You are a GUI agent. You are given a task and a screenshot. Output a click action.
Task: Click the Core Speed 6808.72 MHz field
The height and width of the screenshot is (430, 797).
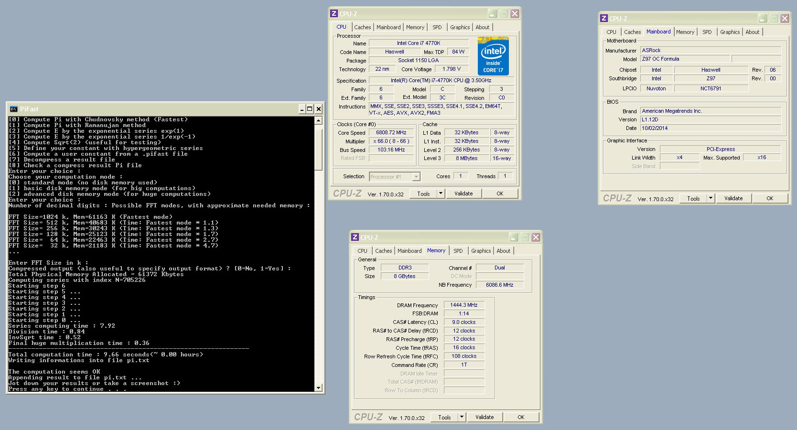click(x=391, y=133)
